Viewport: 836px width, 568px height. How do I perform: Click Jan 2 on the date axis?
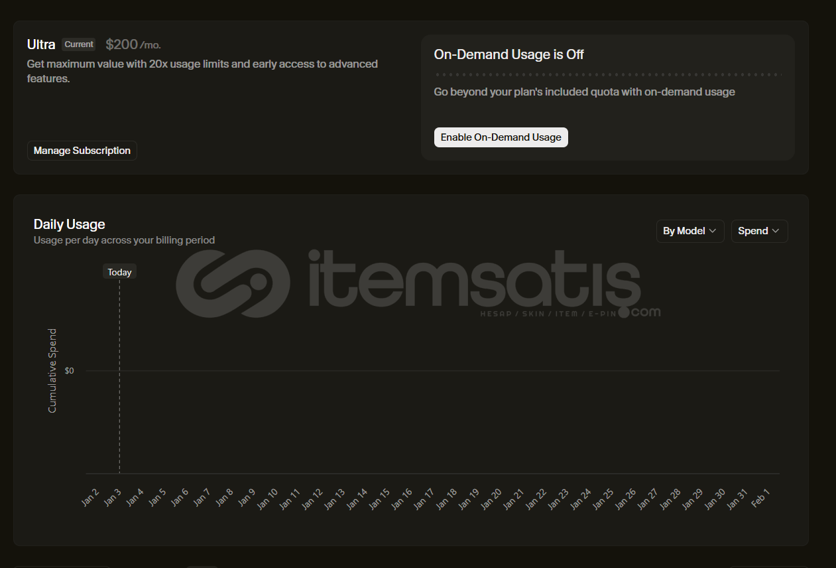point(91,496)
